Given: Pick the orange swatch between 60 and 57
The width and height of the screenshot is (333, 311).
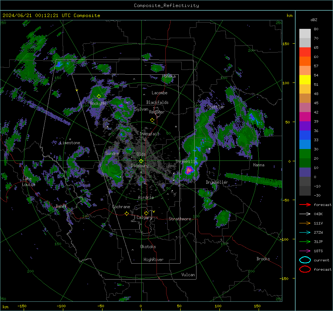Looking at the screenshot, I should 305,61.
